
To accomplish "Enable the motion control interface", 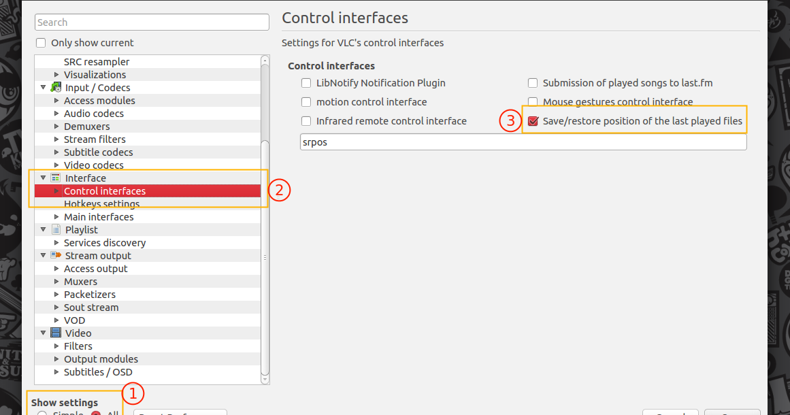I will point(306,101).
